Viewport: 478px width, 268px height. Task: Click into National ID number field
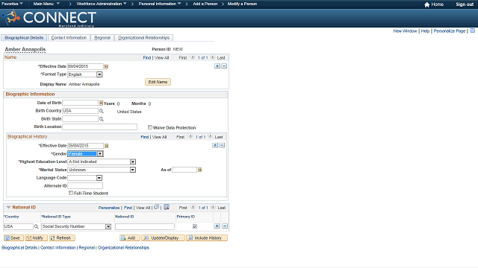(145, 226)
